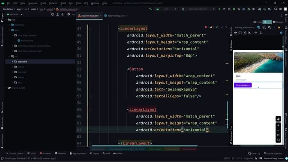Switch editor to Code view mode
Image resolution: width=288 pixels, height=162 pixels.
(257, 22)
